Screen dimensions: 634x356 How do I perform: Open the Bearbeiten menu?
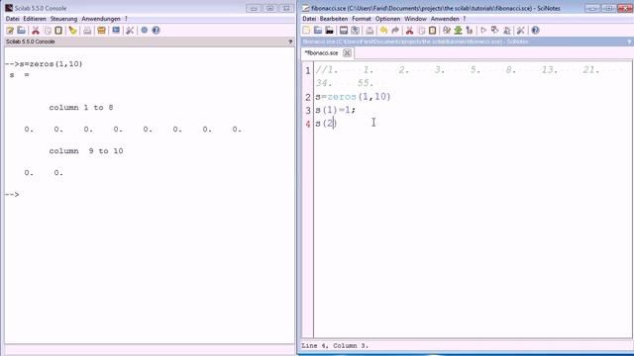(334, 19)
